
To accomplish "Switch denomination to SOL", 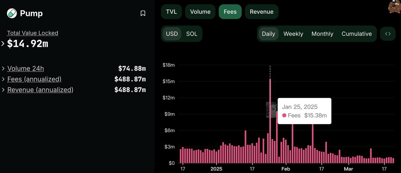I will click(192, 34).
